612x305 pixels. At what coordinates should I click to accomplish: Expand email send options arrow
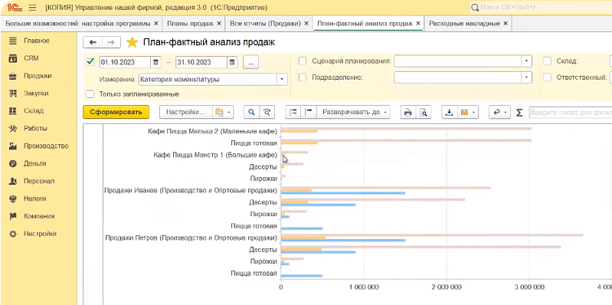click(x=474, y=113)
